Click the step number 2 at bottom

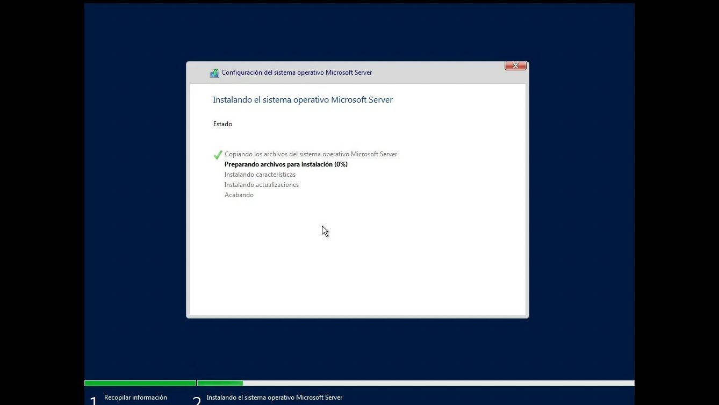coord(197,400)
